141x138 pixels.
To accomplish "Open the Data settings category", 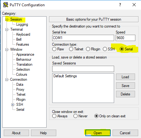I will [x=20, y=84].
